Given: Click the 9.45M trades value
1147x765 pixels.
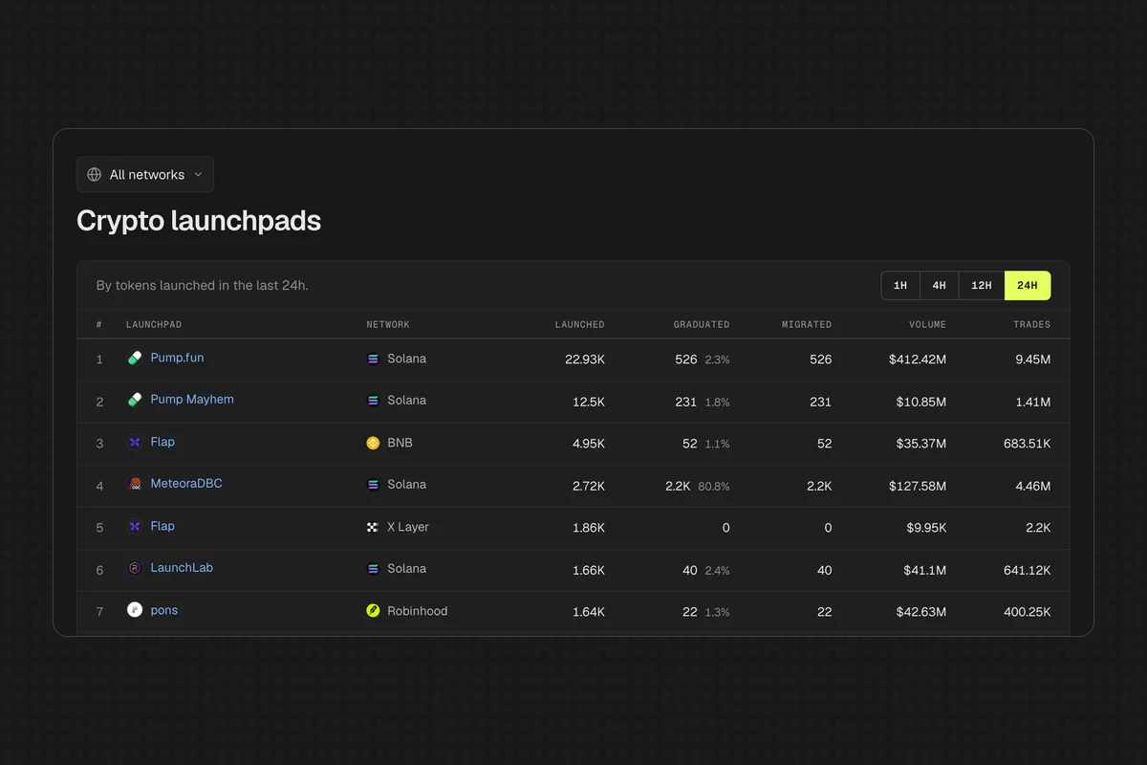Looking at the screenshot, I should [x=1032, y=360].
